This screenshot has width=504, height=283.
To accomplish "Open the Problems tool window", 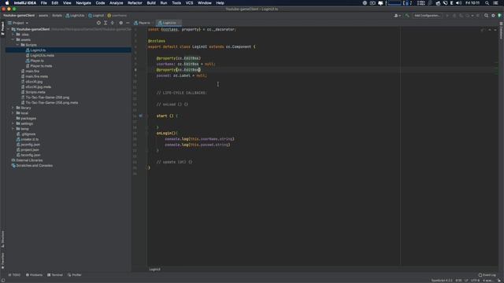I will 34,275.
